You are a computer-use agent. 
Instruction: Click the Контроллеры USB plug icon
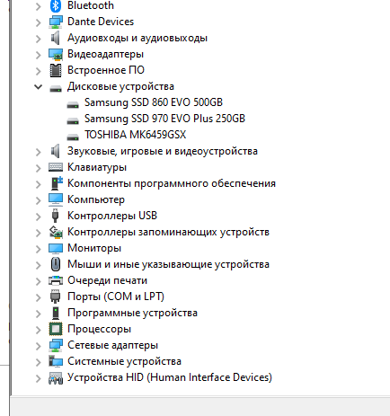coord(56,216)
